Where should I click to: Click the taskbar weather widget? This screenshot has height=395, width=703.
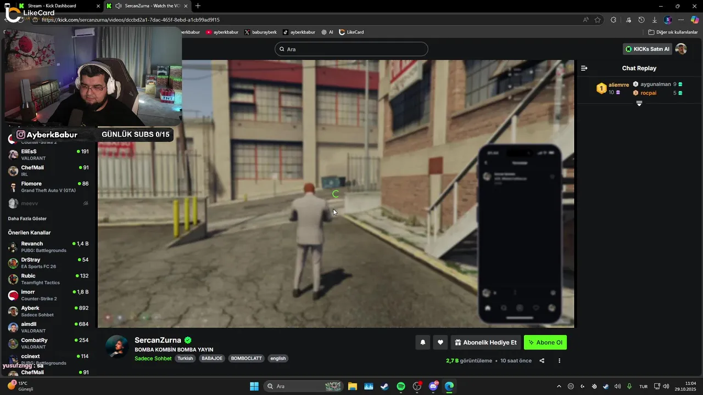coord(20,386)
